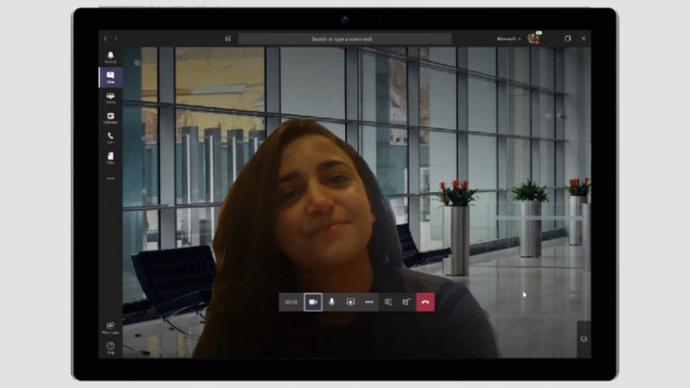
Task: Open self-view camera icon at bottom-right of the video
Action: click(584, 339)
